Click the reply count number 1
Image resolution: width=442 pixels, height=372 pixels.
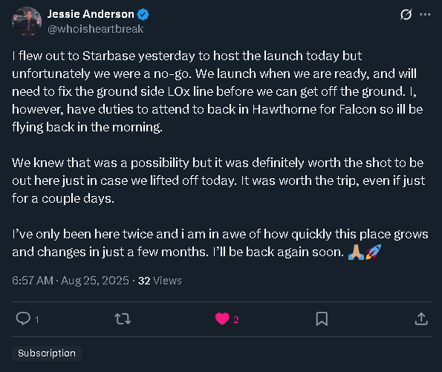[37, 319]
